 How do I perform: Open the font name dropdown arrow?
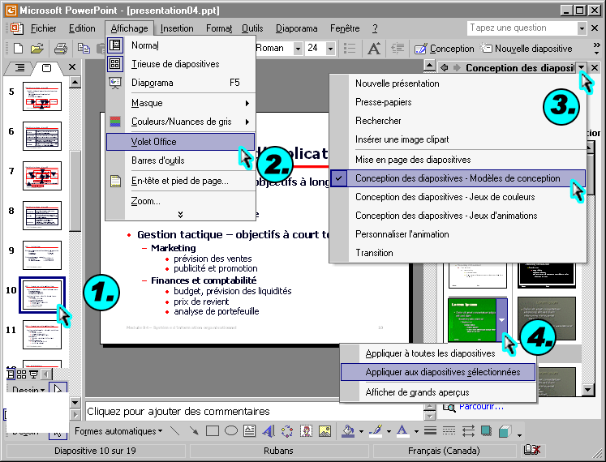pos(298,49)
